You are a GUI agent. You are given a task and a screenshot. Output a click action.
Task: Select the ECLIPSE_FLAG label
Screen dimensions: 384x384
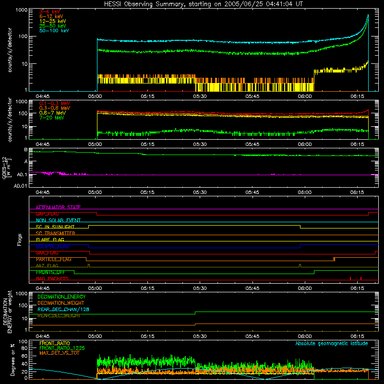pyautogui.click(x=52, y=246)
